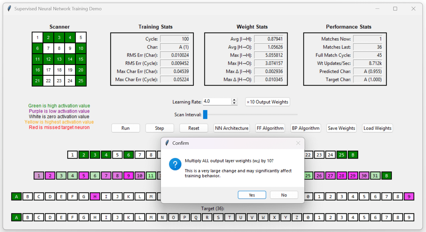Click Target row cell Q
426x232 pixels.
coord(196,217)
